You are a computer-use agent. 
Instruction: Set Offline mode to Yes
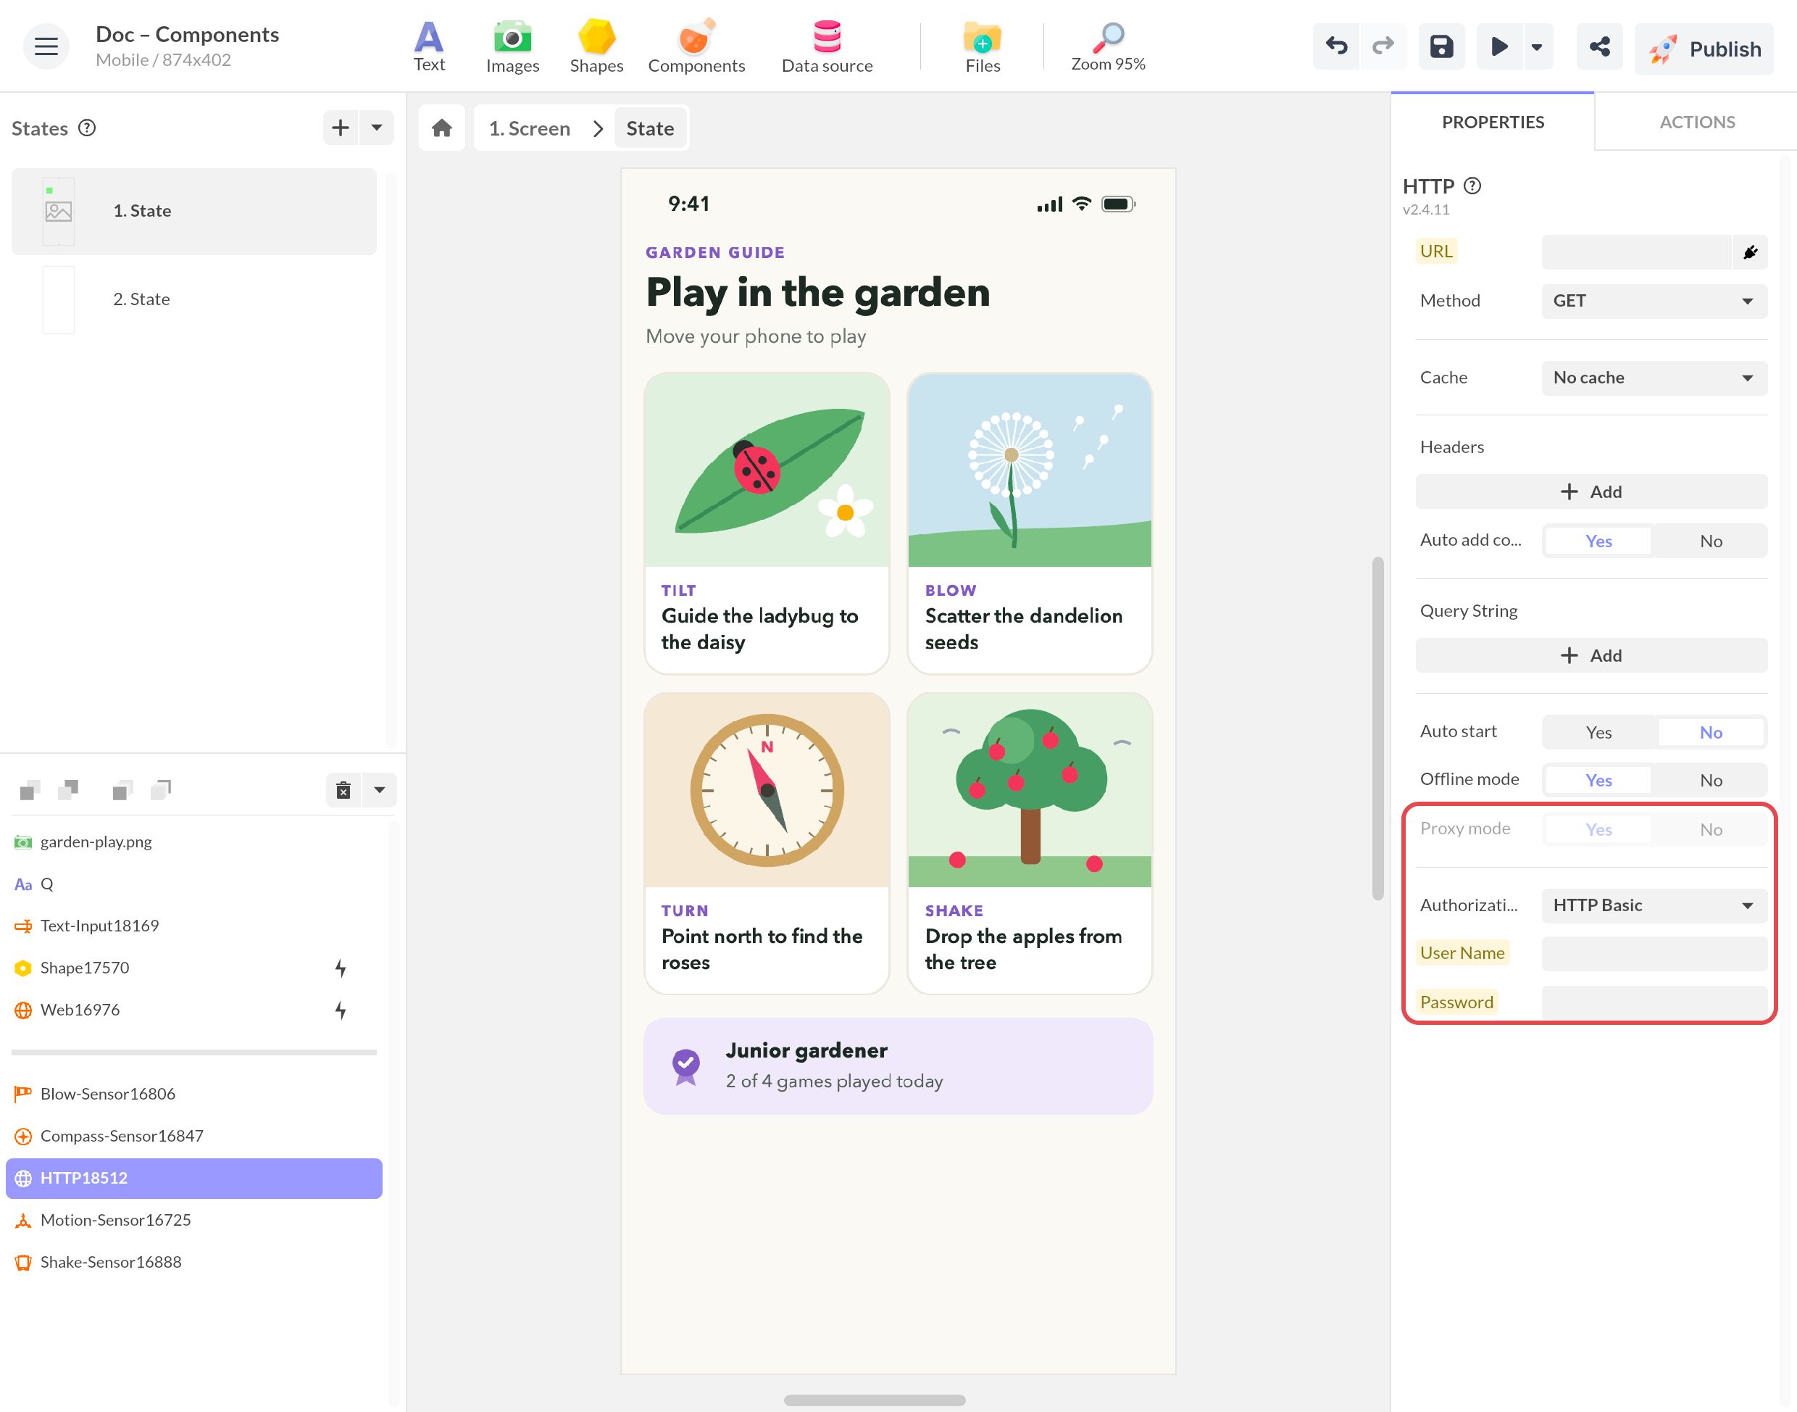point(1598,781)
